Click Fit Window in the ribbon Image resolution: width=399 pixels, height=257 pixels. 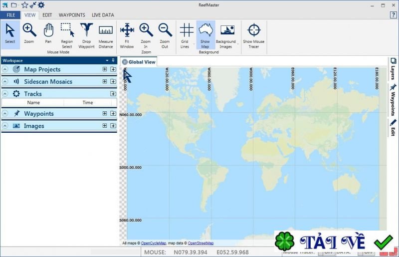(127, 35)
